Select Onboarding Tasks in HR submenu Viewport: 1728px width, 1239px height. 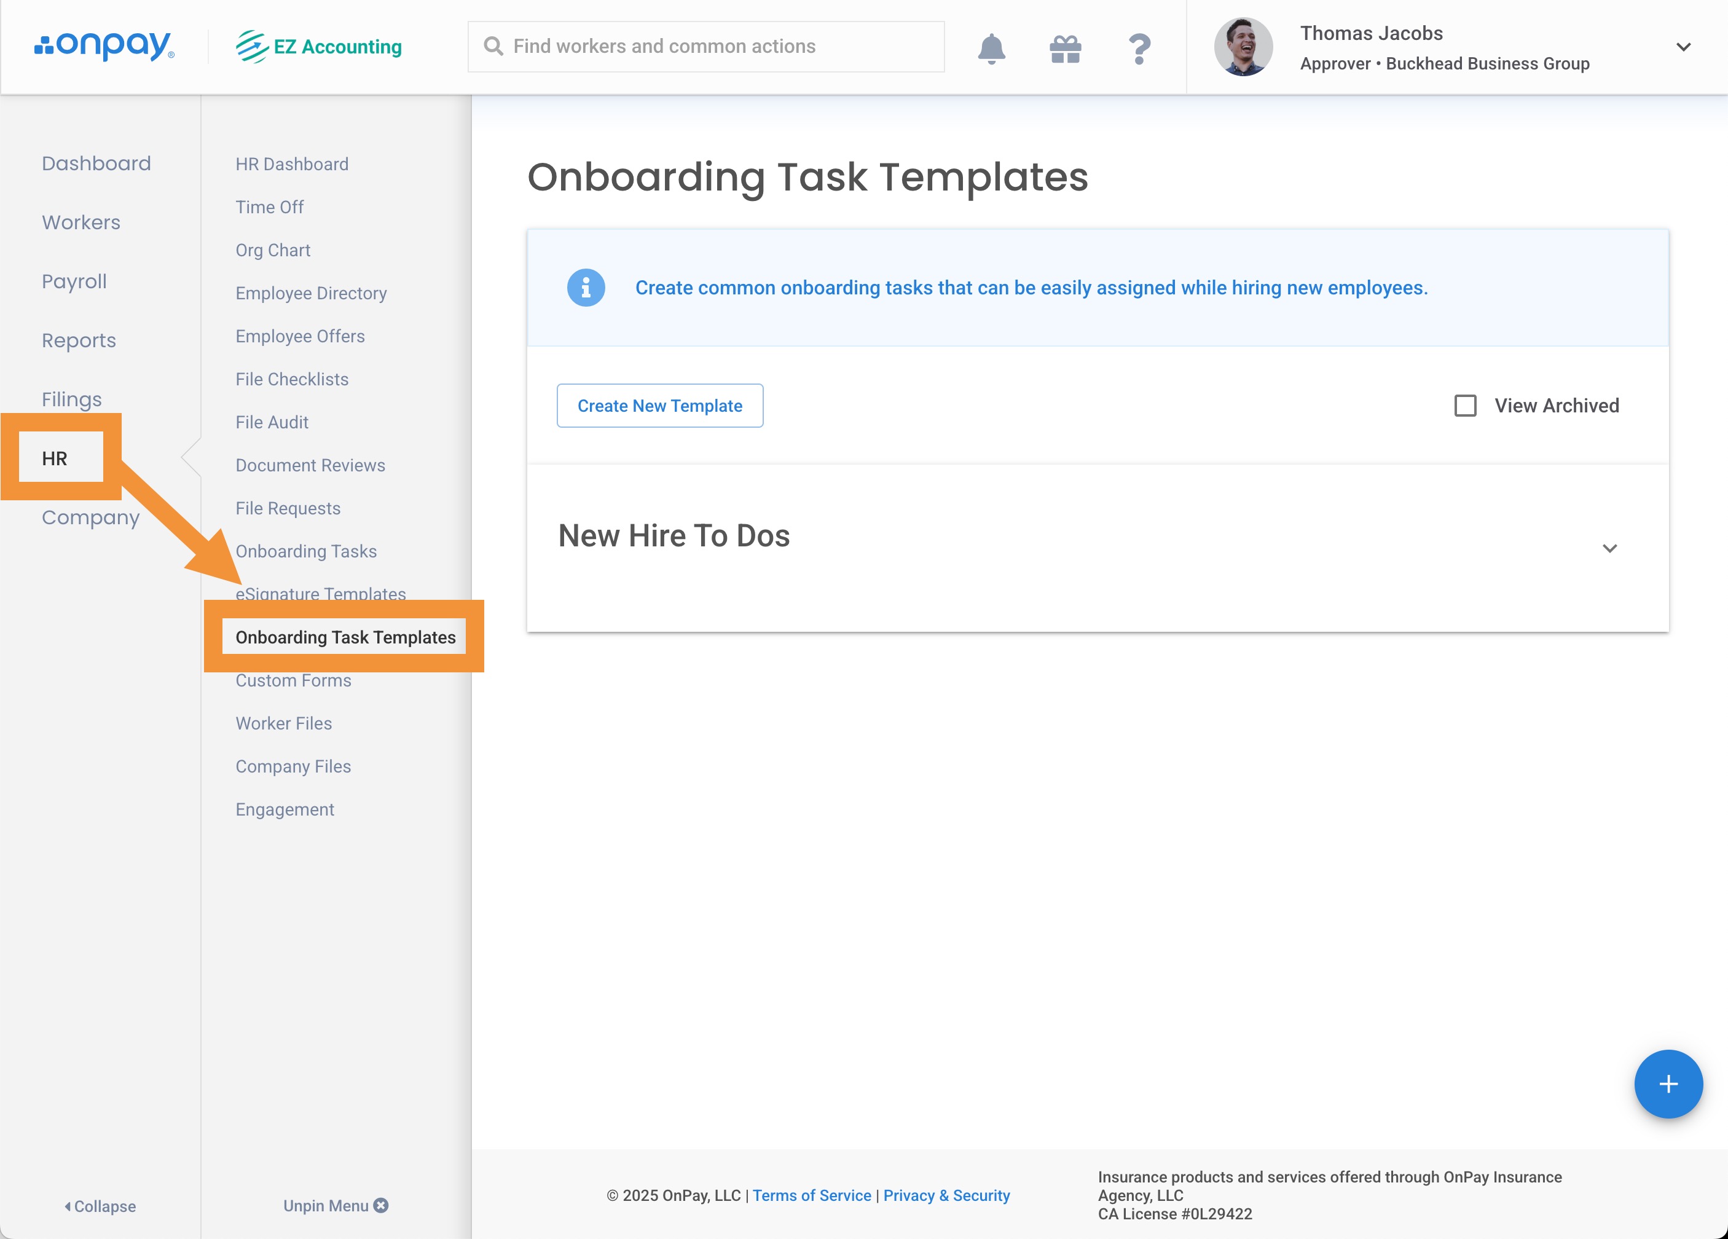305,551
